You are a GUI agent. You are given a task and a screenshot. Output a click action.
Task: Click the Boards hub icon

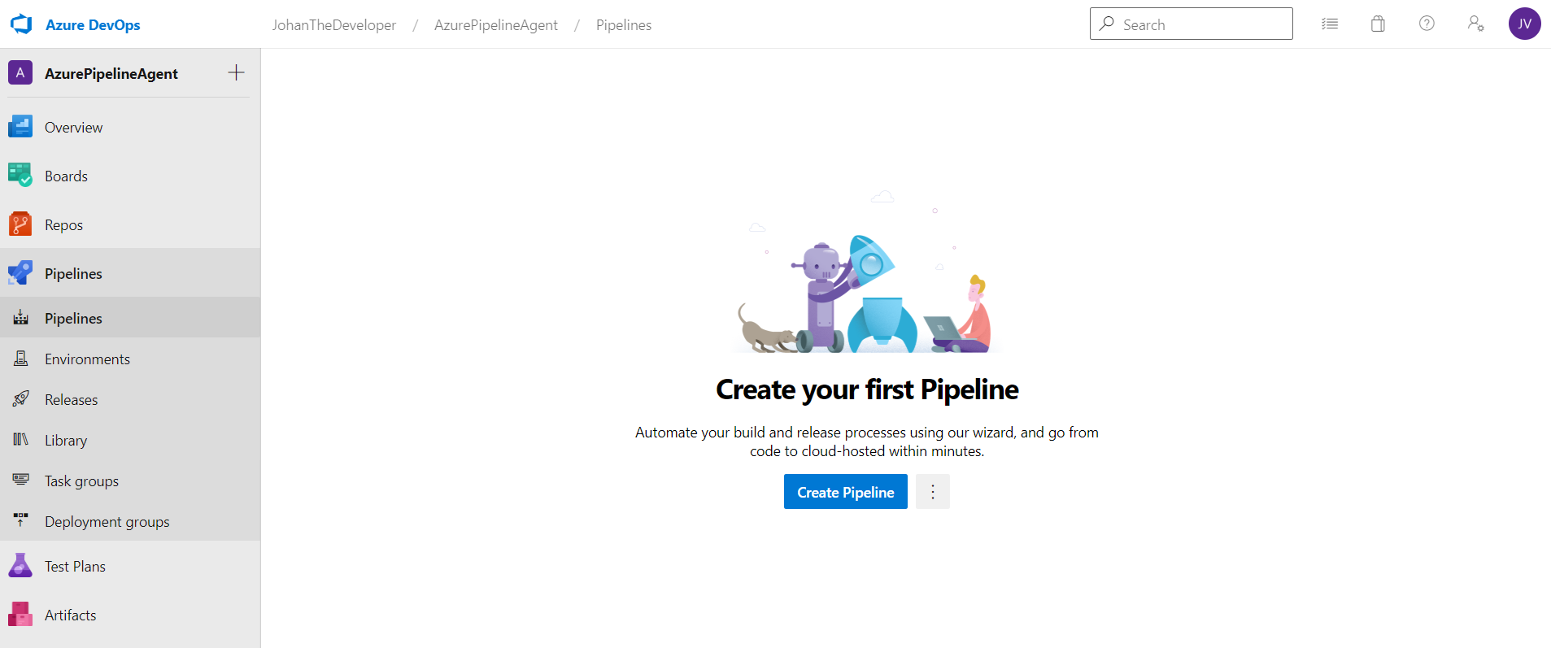[x=20, y=176]
